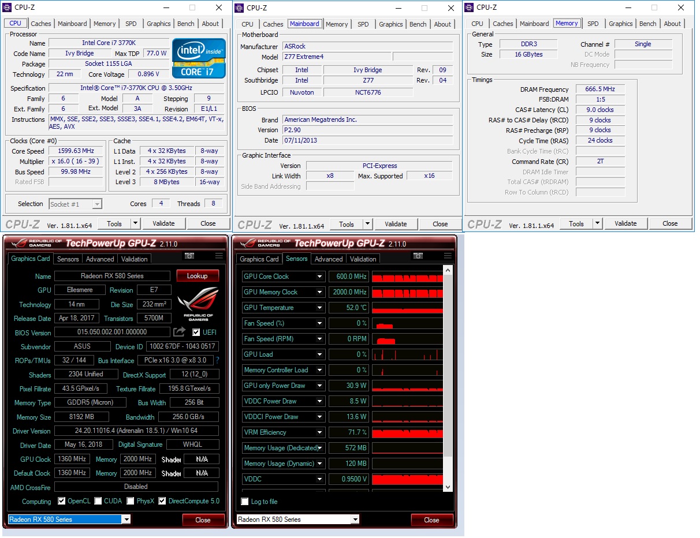Viewport: 700px width, 538px height.
Task: Open the hamburger menu in GPU-Z Sensors window
Action: (x=448, y=256)
